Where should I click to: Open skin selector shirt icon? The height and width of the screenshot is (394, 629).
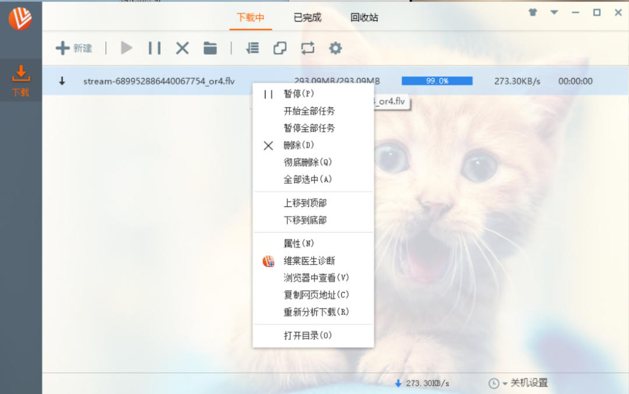click(x=533, y=12)
